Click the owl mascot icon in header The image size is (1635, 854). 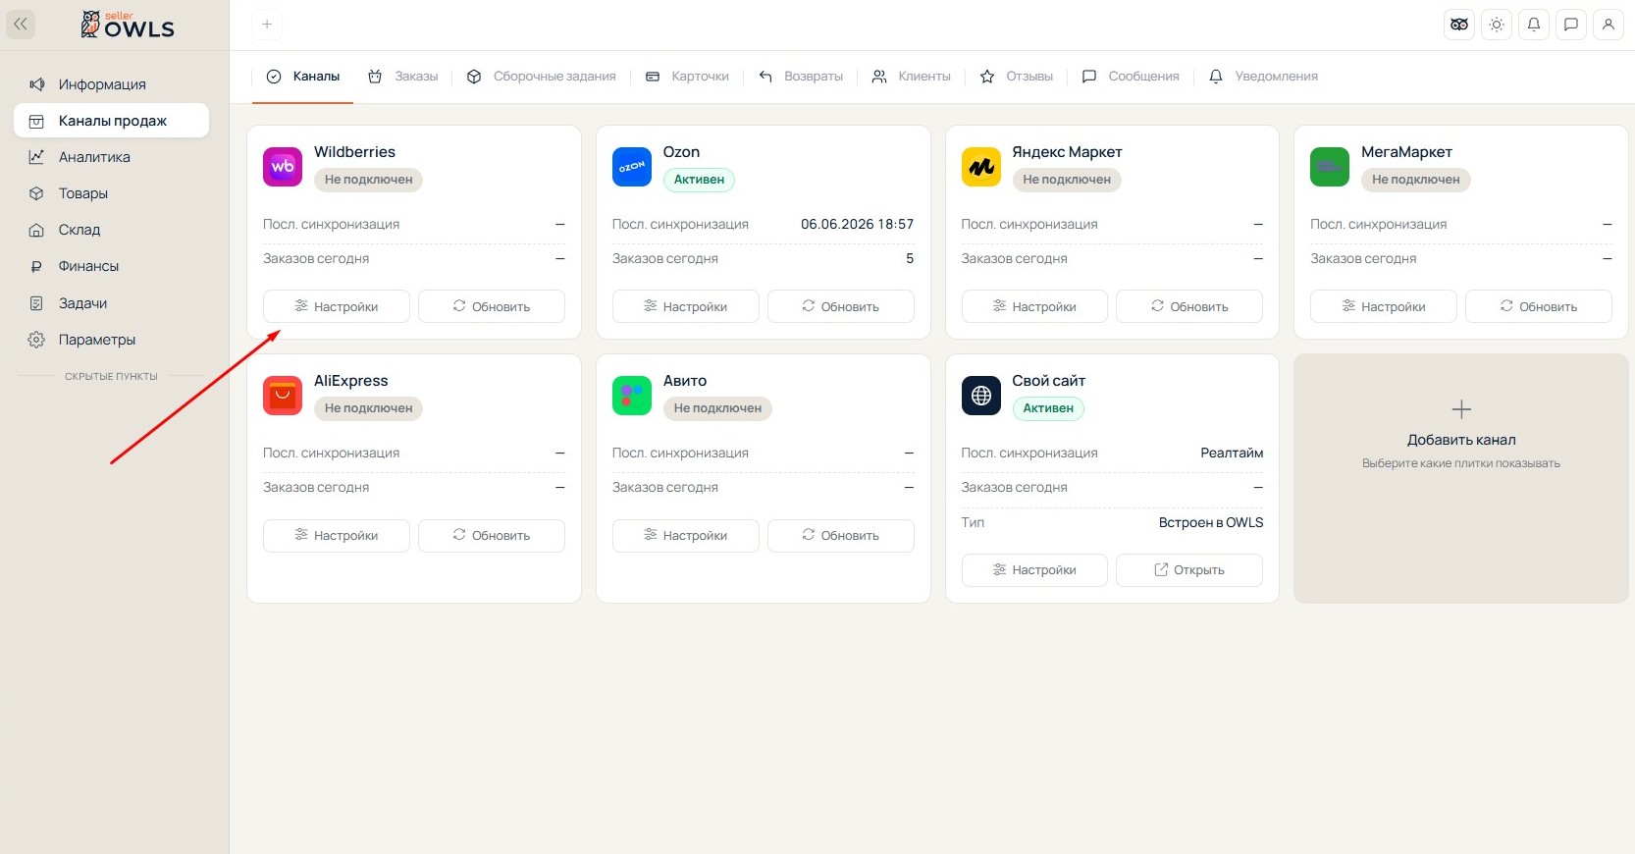click(1459, 25)
